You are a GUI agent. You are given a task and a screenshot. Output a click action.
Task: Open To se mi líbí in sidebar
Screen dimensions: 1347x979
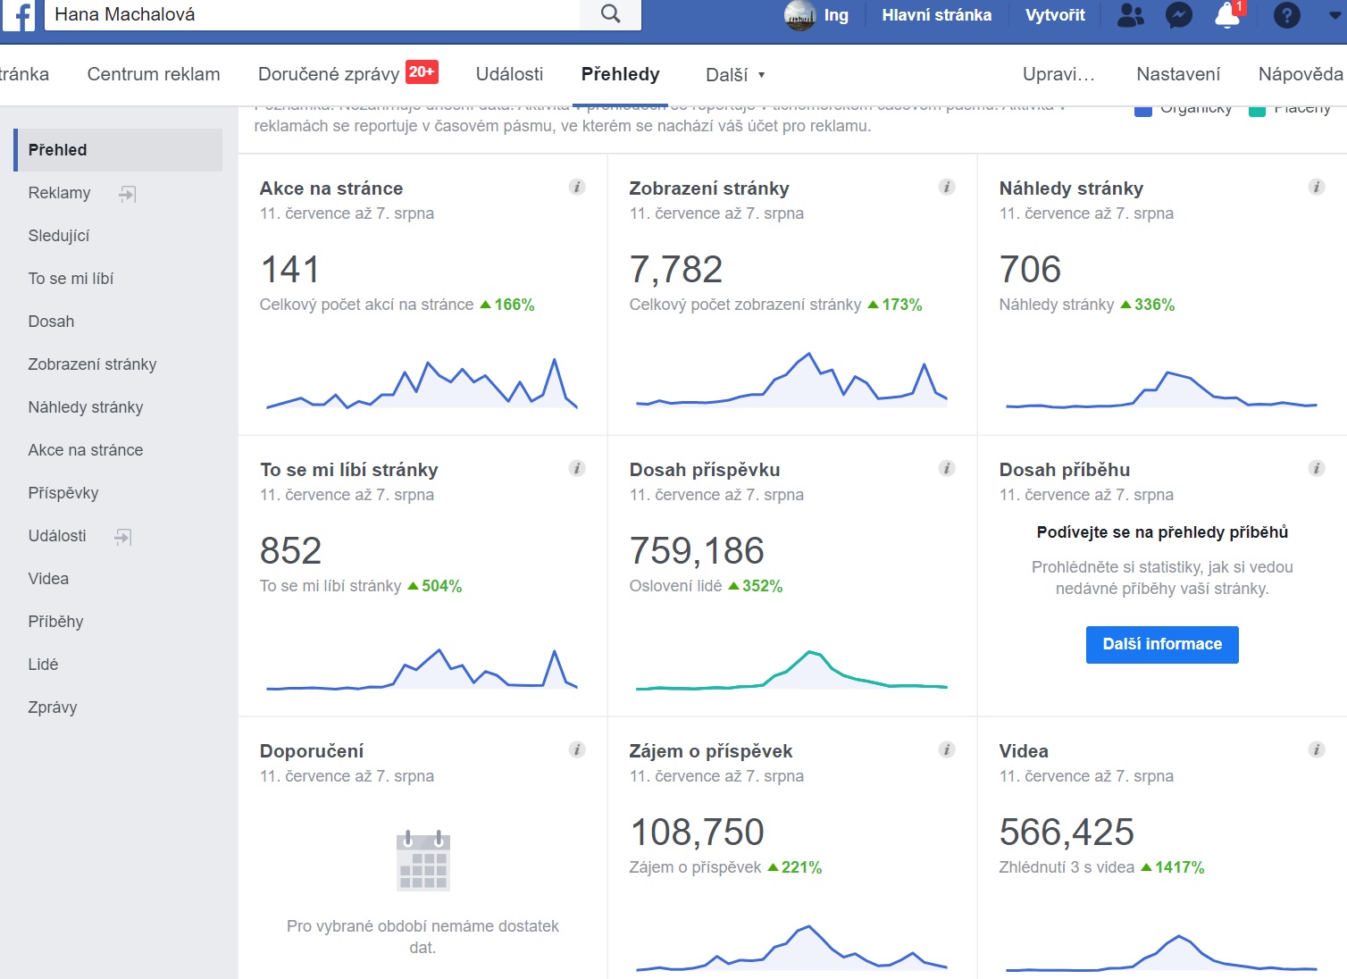click(71, 279)
